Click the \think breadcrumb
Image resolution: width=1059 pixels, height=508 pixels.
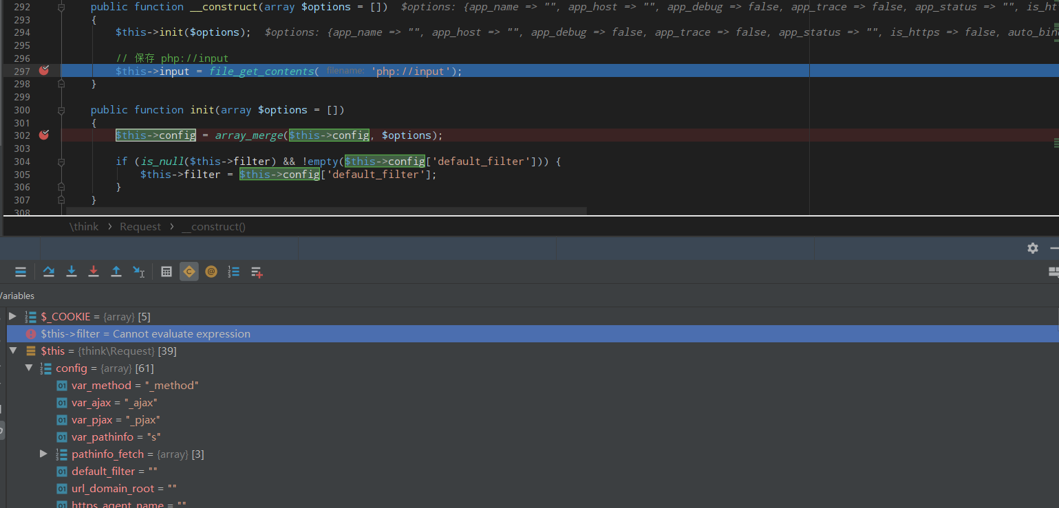[84, 226]
